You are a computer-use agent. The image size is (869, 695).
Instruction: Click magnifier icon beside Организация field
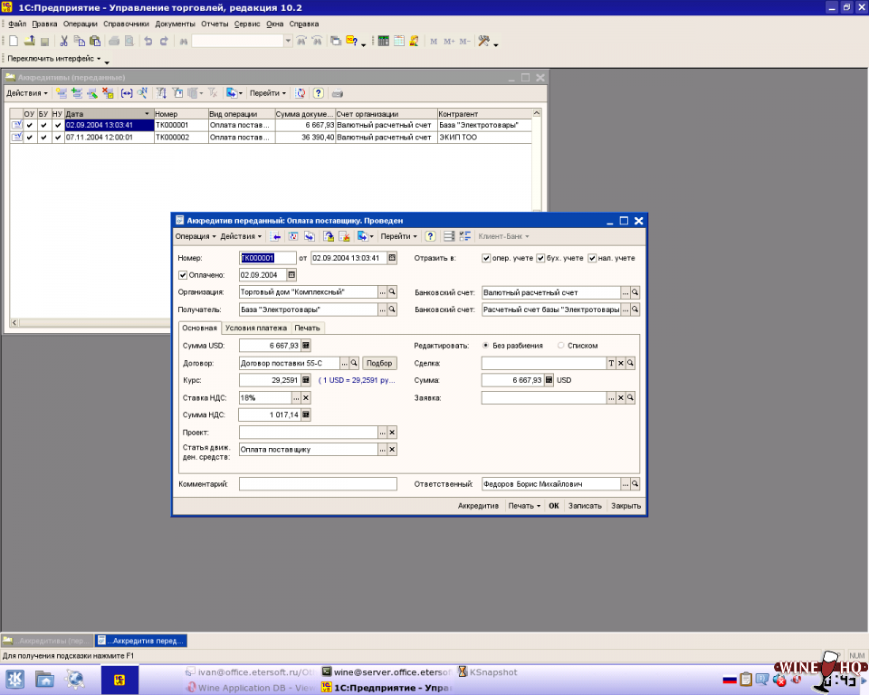(x=392, y=292)
